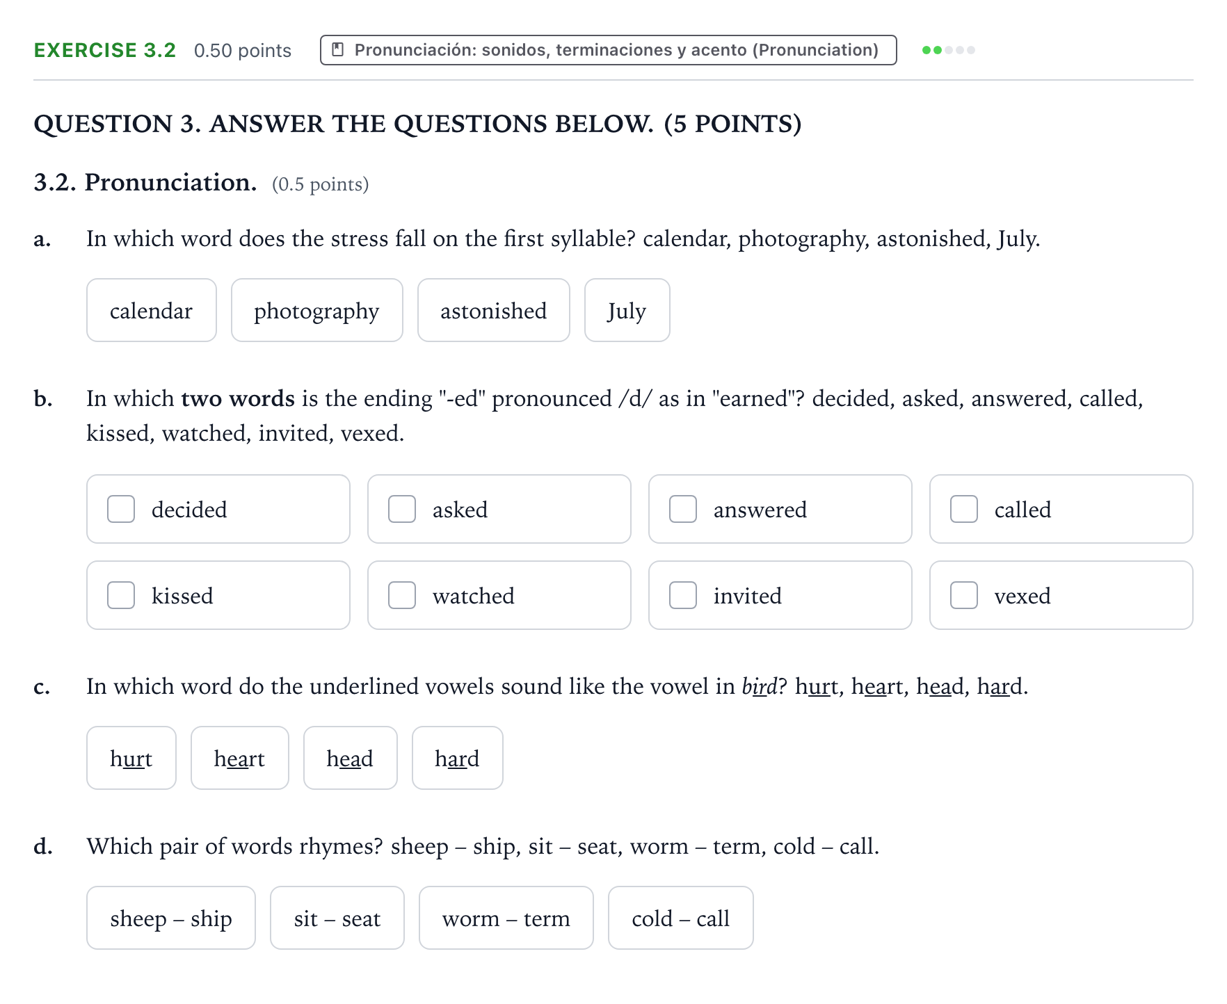
Task: Choose "photography" as the answer
Action: pos(316,310)
